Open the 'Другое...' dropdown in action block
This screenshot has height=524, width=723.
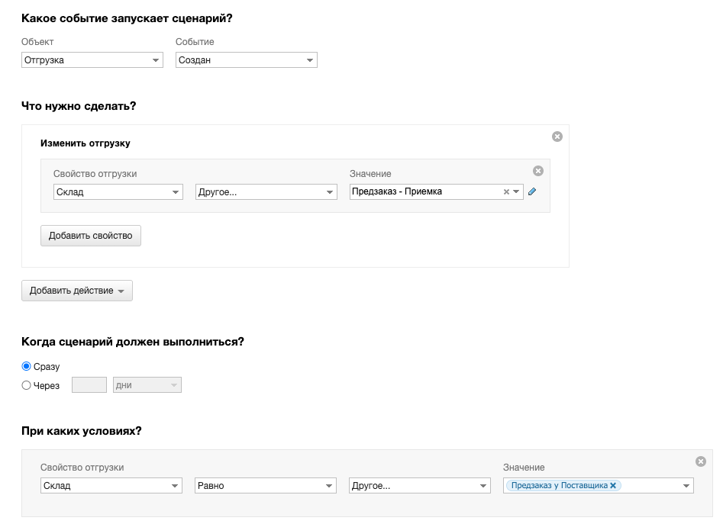point(266,192)
